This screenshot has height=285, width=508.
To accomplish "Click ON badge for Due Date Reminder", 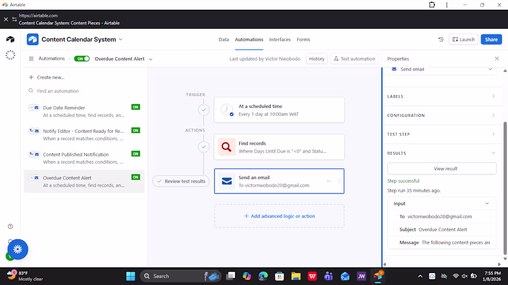I will tap(136, 107).
